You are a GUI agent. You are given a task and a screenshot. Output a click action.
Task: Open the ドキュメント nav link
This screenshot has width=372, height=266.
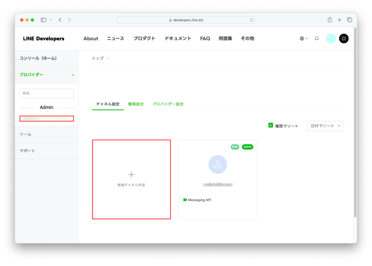[178, 39]
